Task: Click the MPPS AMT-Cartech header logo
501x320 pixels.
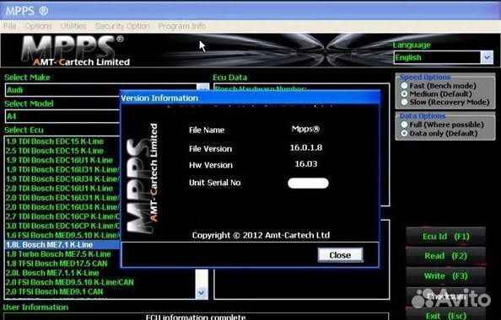Action: click(75, 51)
